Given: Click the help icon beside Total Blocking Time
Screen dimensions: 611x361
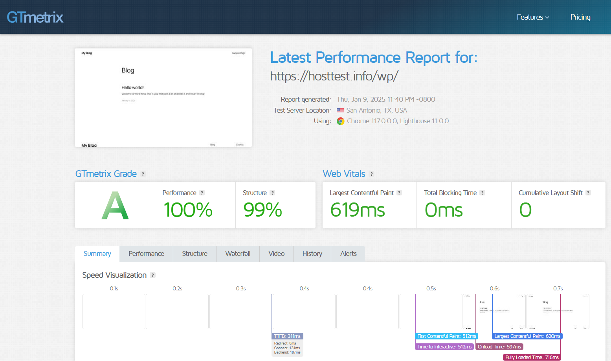Looking at the screenshot, I should [x=483, y=193].
